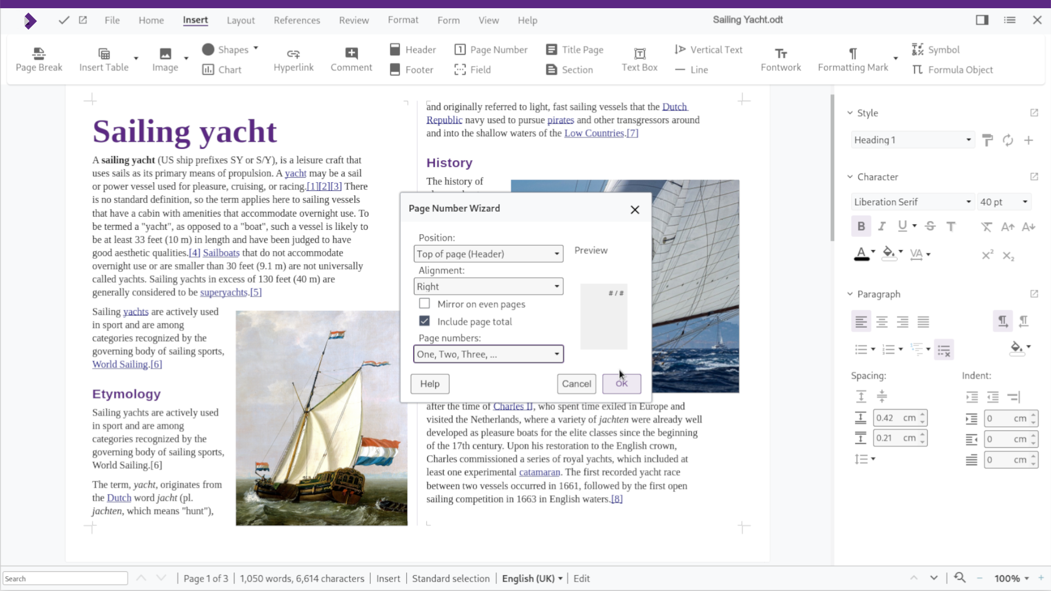
Task: Open Help for Page Number Wizard
Action: coord(430,384)
